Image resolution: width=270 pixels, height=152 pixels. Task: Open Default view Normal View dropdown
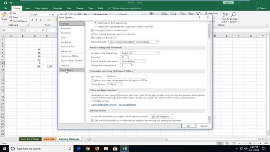pyautogui.click(x=133, y=61)
